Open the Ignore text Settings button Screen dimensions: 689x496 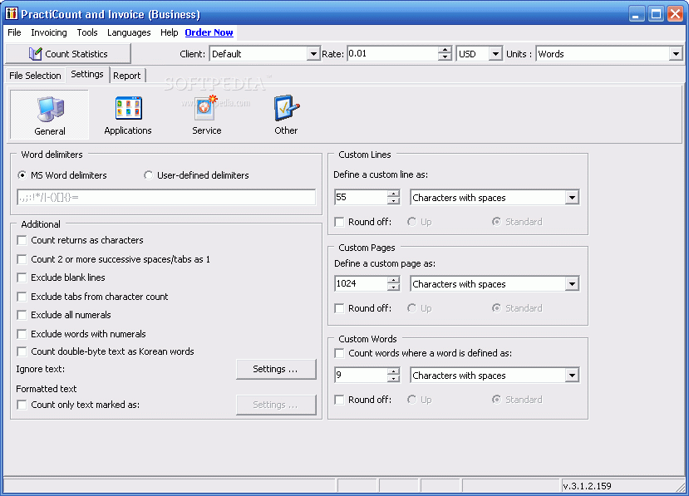276,369
